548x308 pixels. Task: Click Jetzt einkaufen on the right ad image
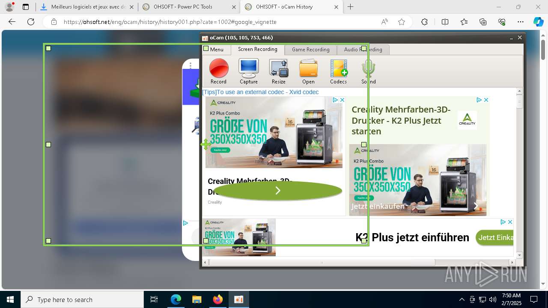pos(378,206)
